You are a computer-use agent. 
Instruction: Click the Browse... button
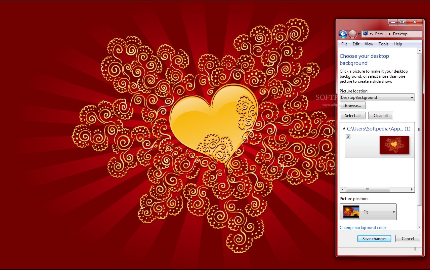click(353, 106)
